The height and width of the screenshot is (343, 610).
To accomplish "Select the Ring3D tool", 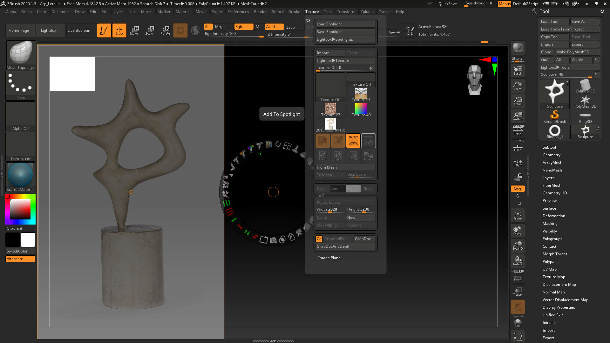I will (585, 117).
